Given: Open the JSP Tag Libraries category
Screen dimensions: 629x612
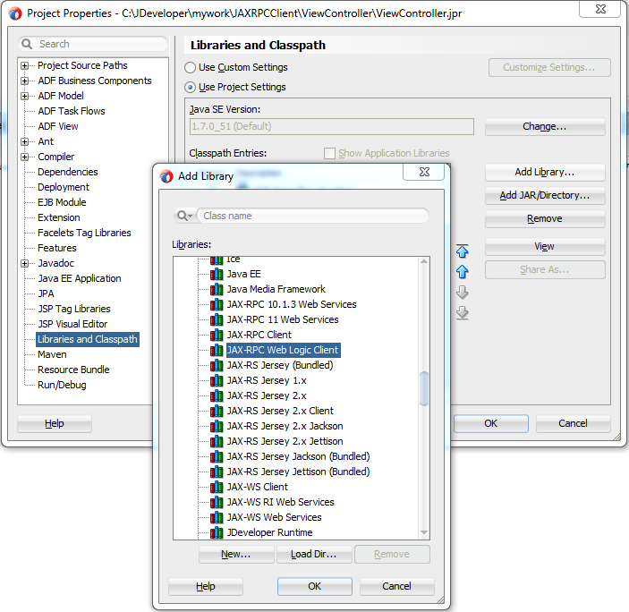Looking at the screenshot, I should pyautogui.click(x=74, y=309).
